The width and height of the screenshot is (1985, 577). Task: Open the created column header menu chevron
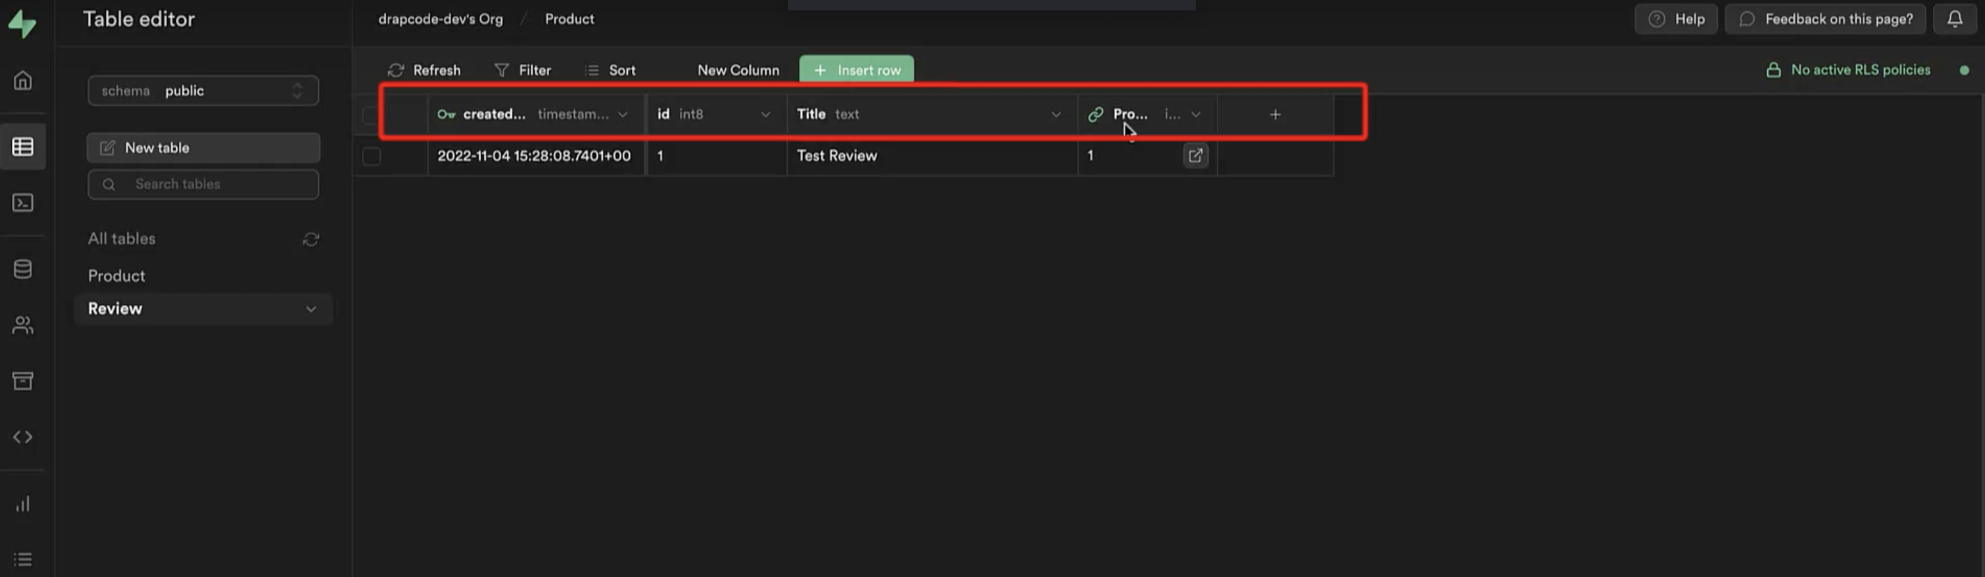click(x=623, y=114)
